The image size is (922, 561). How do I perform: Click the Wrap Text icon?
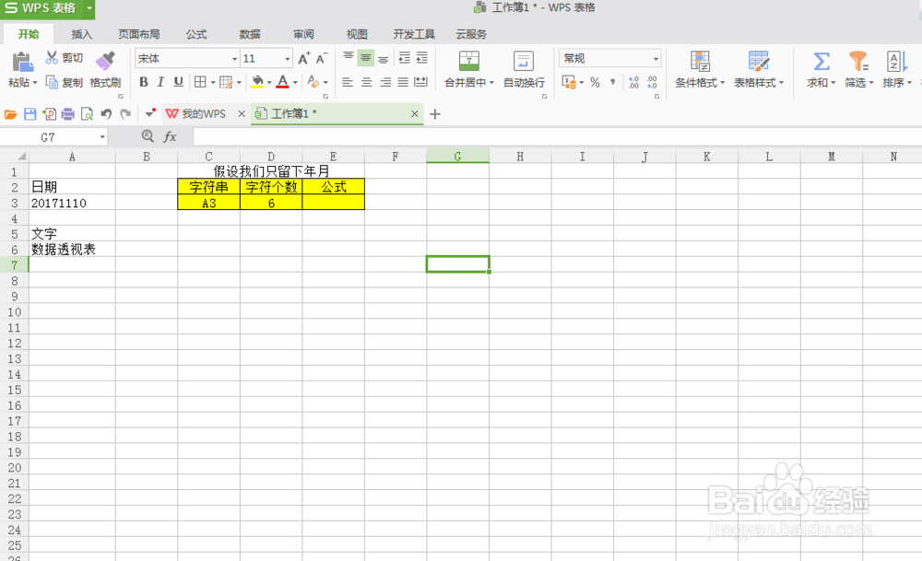[x=524, y=61]
